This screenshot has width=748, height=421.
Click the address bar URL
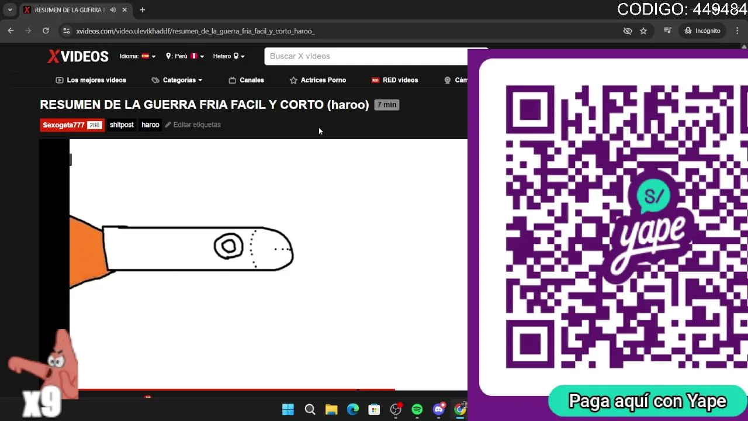(x=195, y=31)
